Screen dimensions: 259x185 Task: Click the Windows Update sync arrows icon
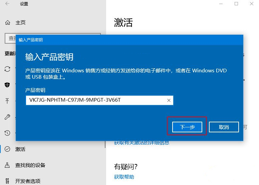7,69
